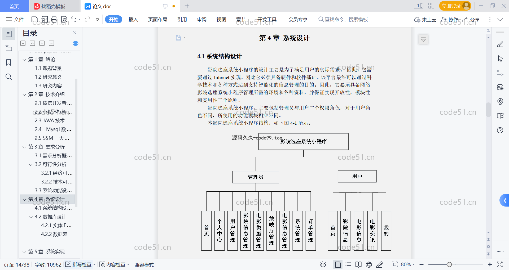
Task: Click the 协作 collaborate button
Action: [x=450, y=20]
